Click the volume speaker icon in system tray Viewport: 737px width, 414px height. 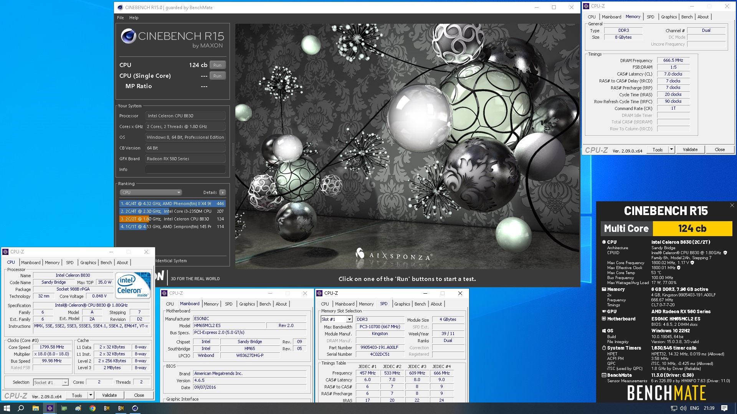coord(683,408)
